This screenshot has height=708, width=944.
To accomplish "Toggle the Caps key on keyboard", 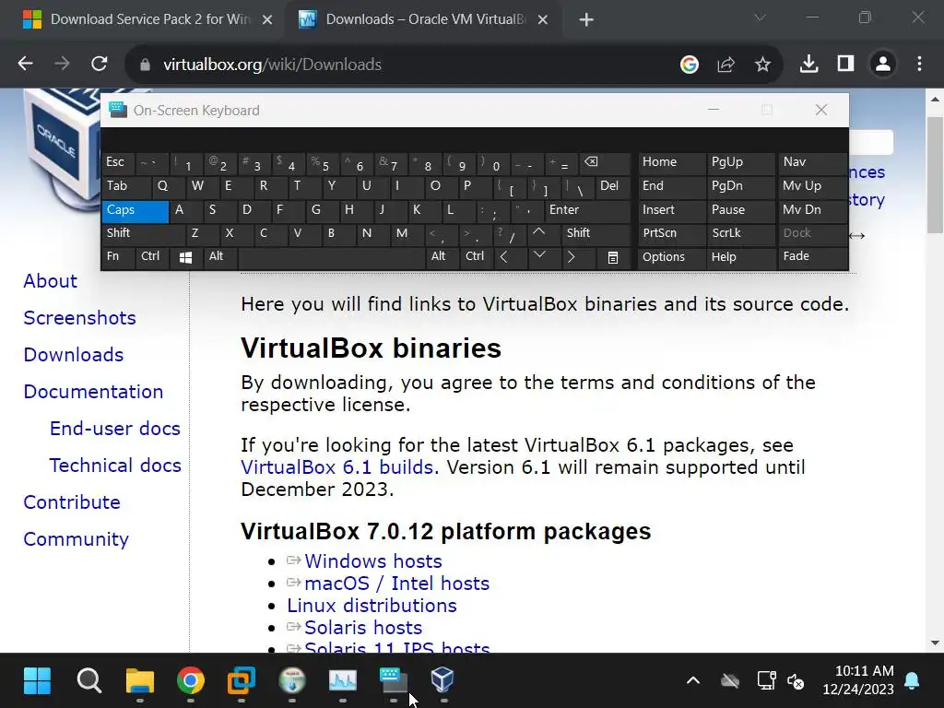I will coord(136,210).
